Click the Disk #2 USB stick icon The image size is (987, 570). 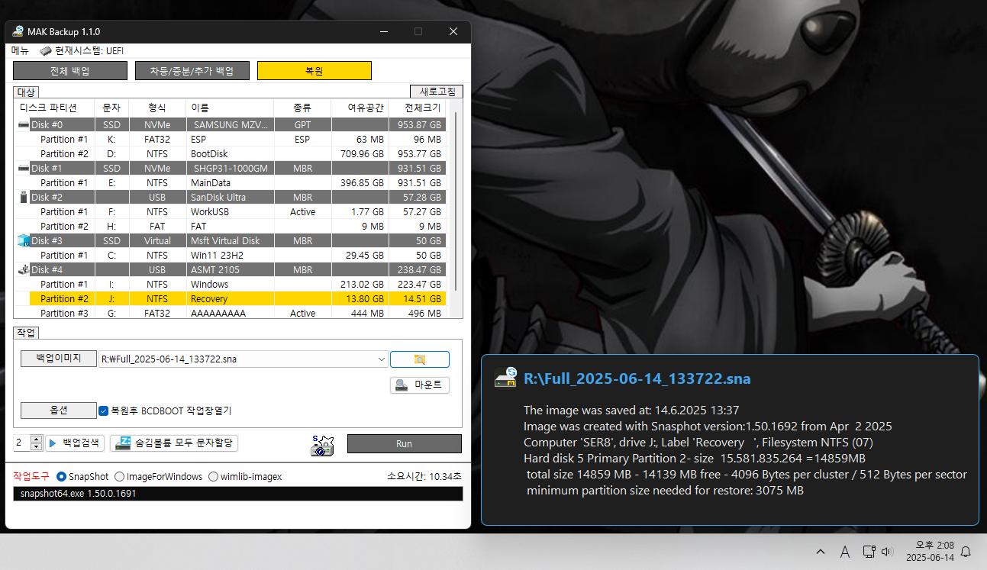point(23,197)
